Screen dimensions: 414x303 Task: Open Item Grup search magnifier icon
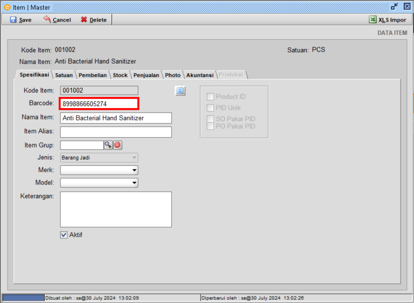click(x=108, y=145)
